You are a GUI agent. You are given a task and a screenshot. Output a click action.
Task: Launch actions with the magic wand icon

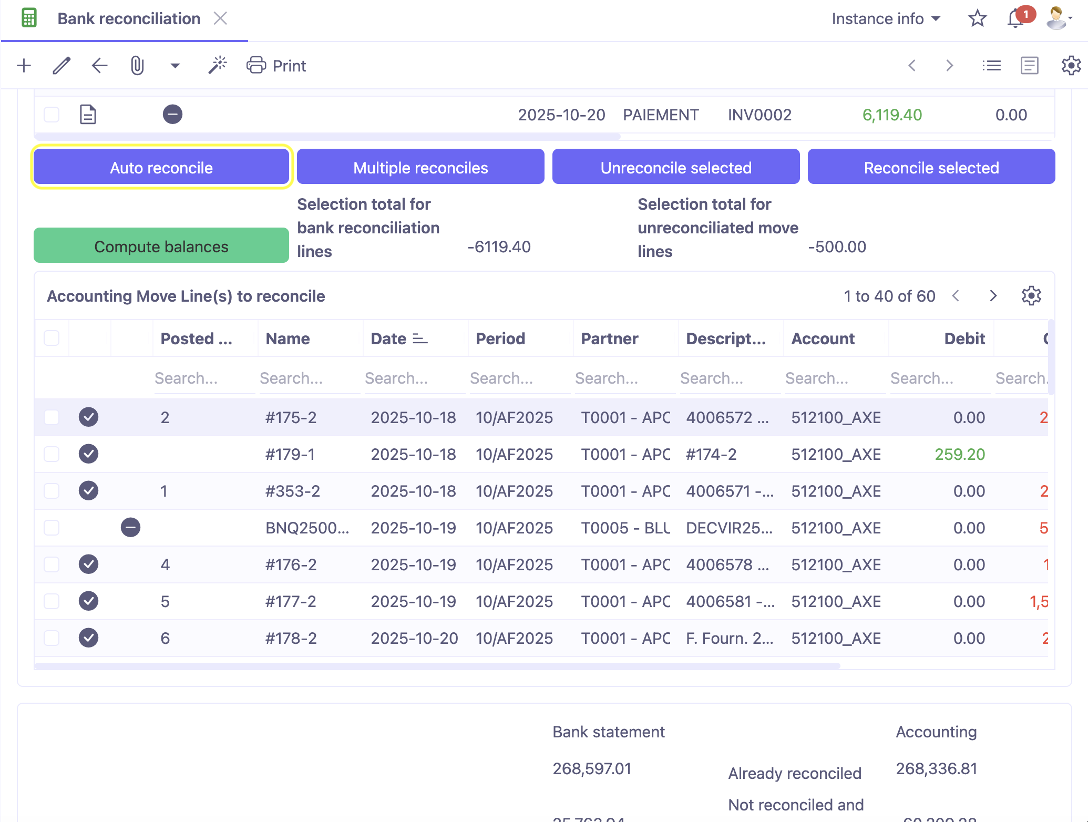[x=217, y=65]
